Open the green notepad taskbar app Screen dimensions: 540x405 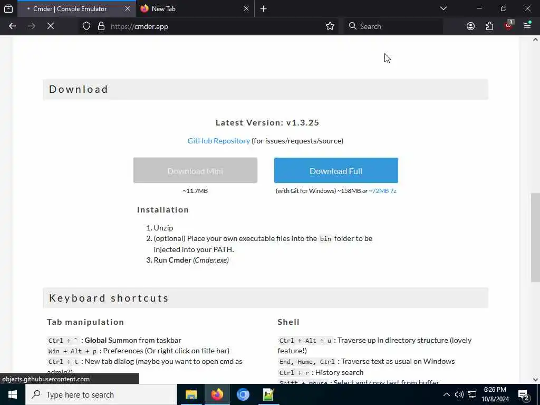point(268,394)
